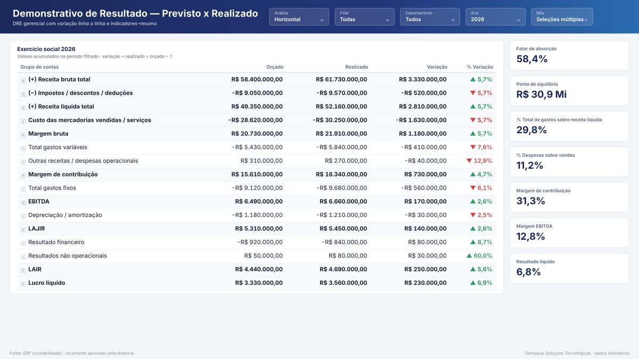Screen dimensions: 639x359
Task: Expand the Total gastos variáveis row
Action: (x=23, y=148)
